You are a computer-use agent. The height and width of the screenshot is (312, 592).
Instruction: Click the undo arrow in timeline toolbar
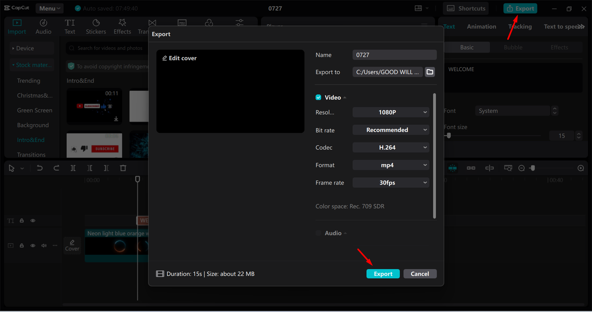click(40, 168)
